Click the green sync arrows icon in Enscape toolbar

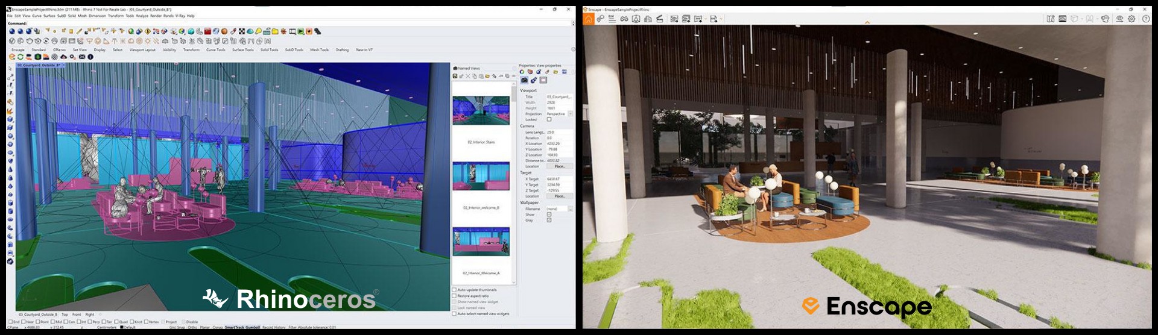[21, 57]
